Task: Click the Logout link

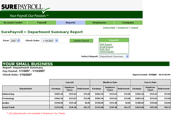Action: pyautogui.click(x=135, y=28)
